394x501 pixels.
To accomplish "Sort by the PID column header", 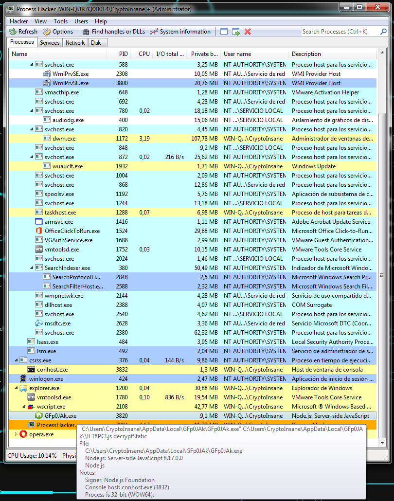I will pyautogui.click(x=118, y=54).
